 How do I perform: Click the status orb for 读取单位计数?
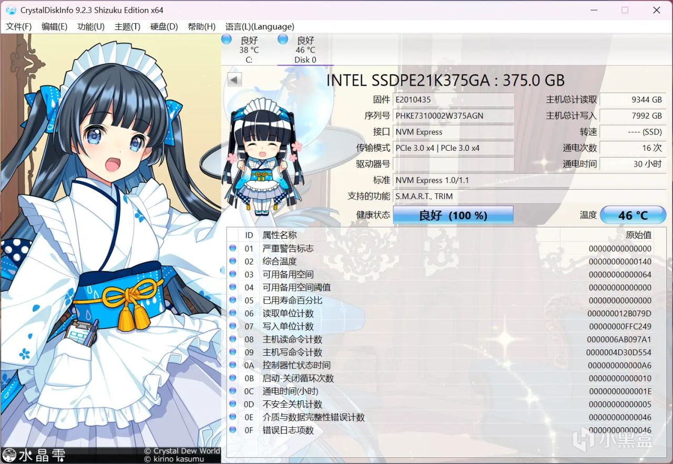(x=232, y=313)
